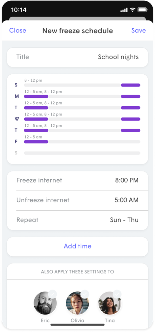Select Olivia's profile photo
This screenshot has height=332, width=155.
click(77, 303)
